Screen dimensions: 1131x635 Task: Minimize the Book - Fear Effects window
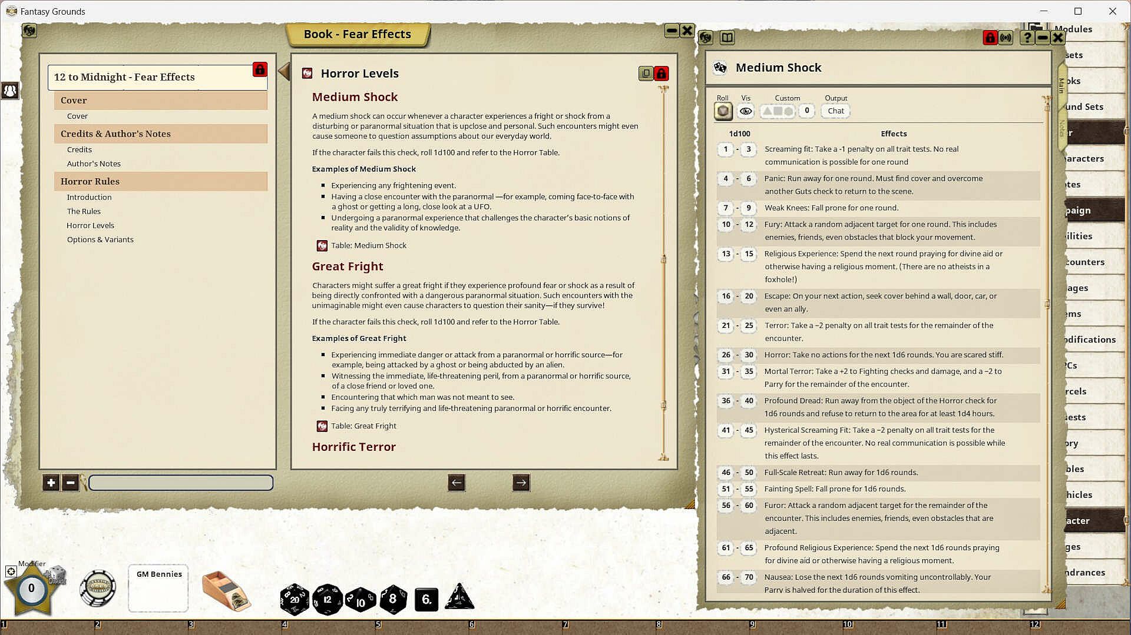point(672,31)
